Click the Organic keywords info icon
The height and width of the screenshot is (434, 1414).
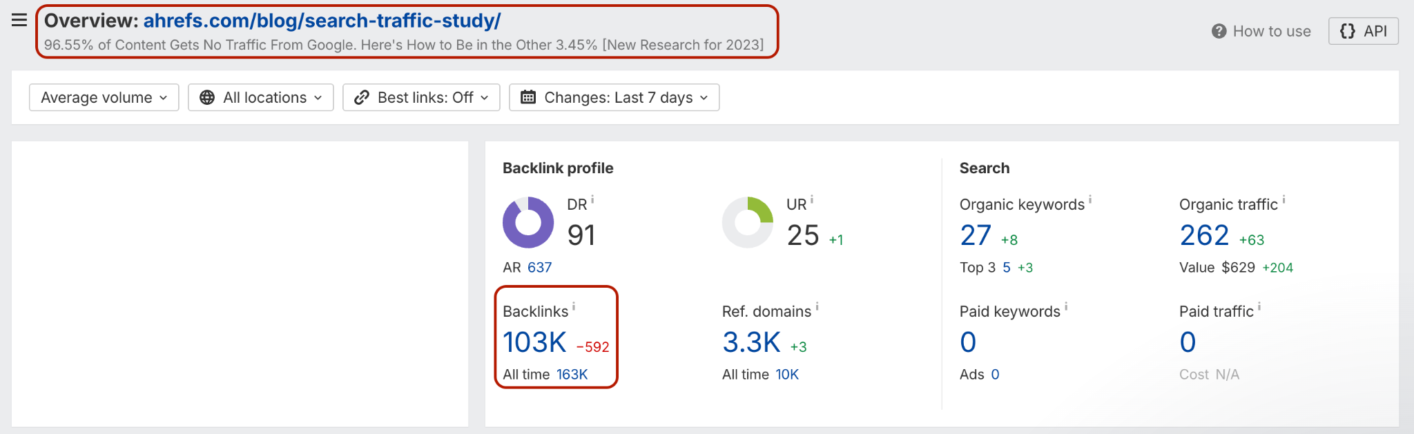point(1090,199)
